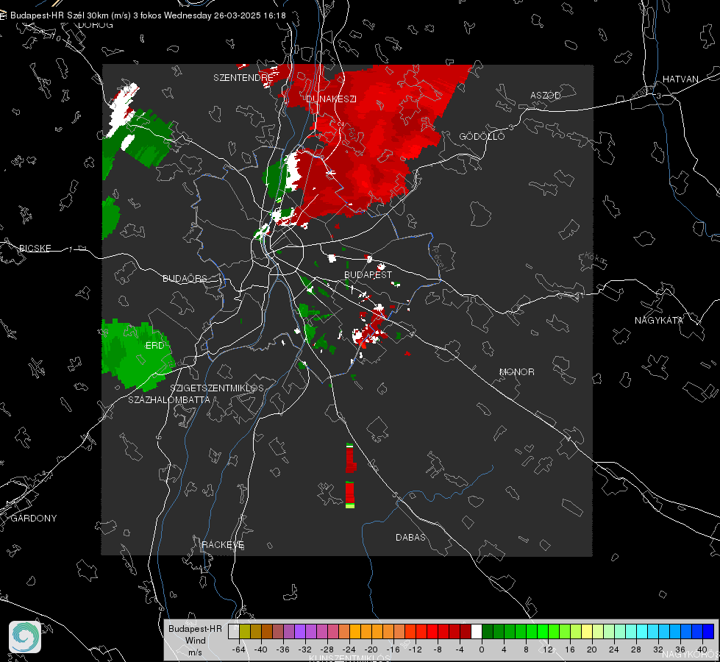Image resolution: width=720 pixels, height=662 pixels.
Task: Click the radar title 'Budapest-HR Szél 30km' text
Action: coord(60,15)
